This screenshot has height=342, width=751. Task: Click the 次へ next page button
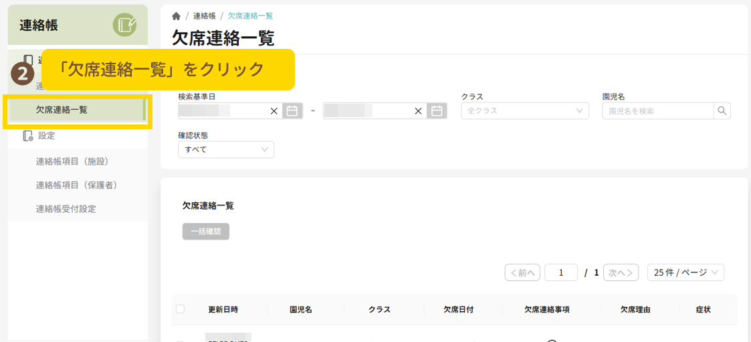pos(619,272)
